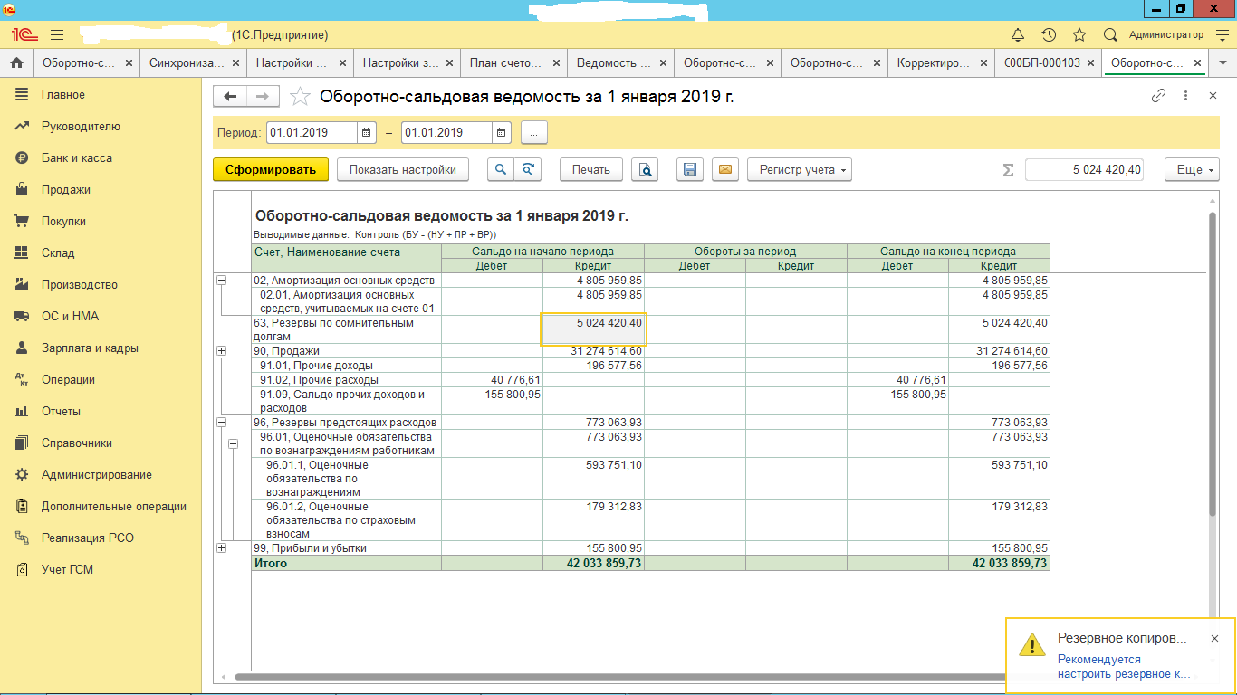This screenshot has width=1237, height=695.
Task: Click Сформировать button
Action: coord(271,169)
